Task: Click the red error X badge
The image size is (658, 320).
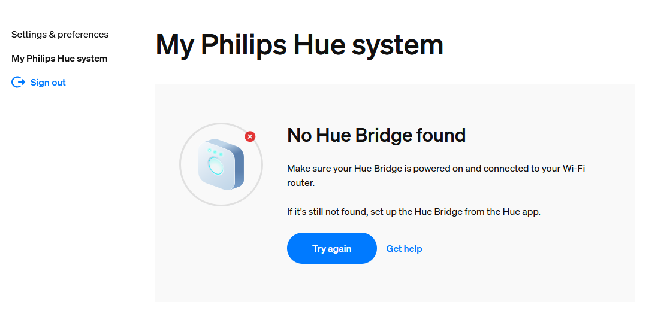Action: point(250,136)
